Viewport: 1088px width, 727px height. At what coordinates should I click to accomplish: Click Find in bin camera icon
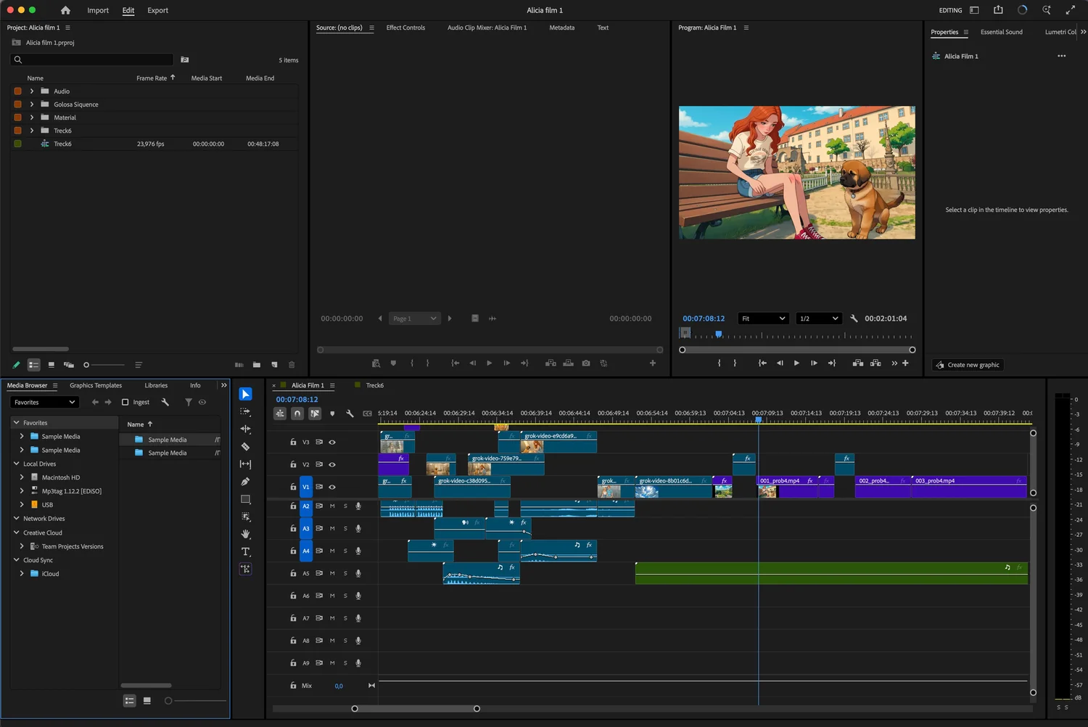(184, 59)
